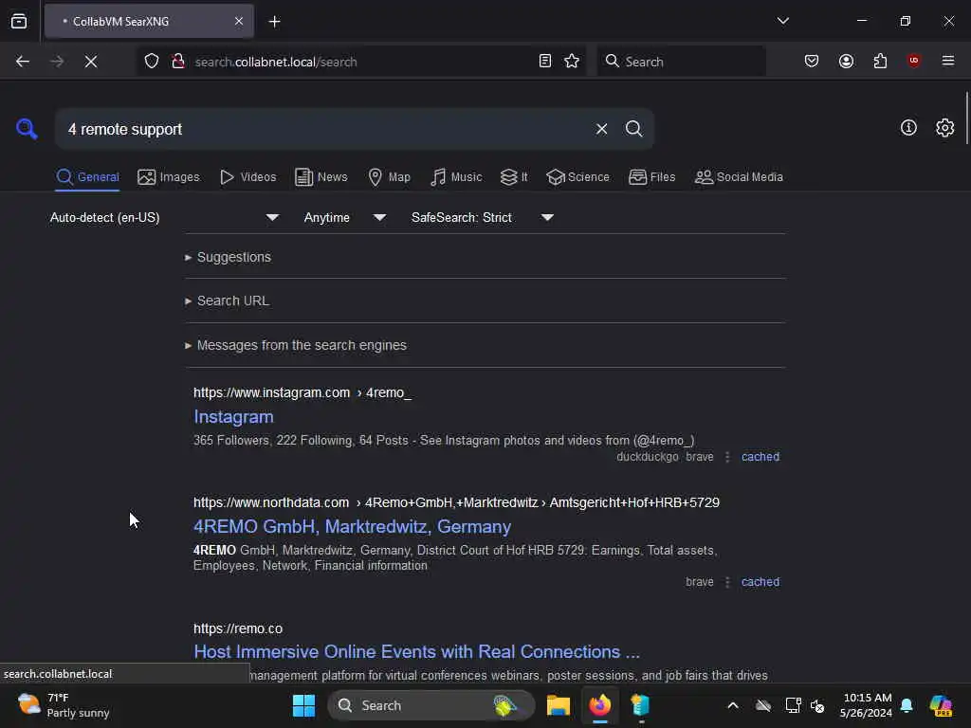Open SearXNG preferences gear icon
Viewport: 971px width, 728px height.
pos(944,128)
